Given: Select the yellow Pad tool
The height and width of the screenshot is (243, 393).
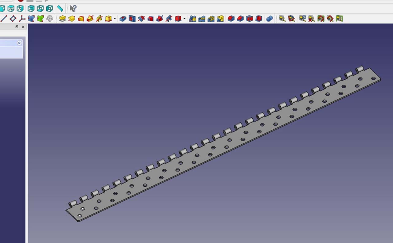Looking at the screenshot, I should (x=62, y=19).
